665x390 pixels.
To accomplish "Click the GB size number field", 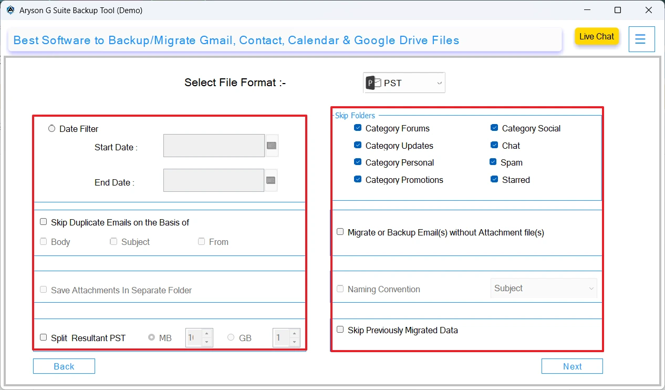I will [281, 337].
